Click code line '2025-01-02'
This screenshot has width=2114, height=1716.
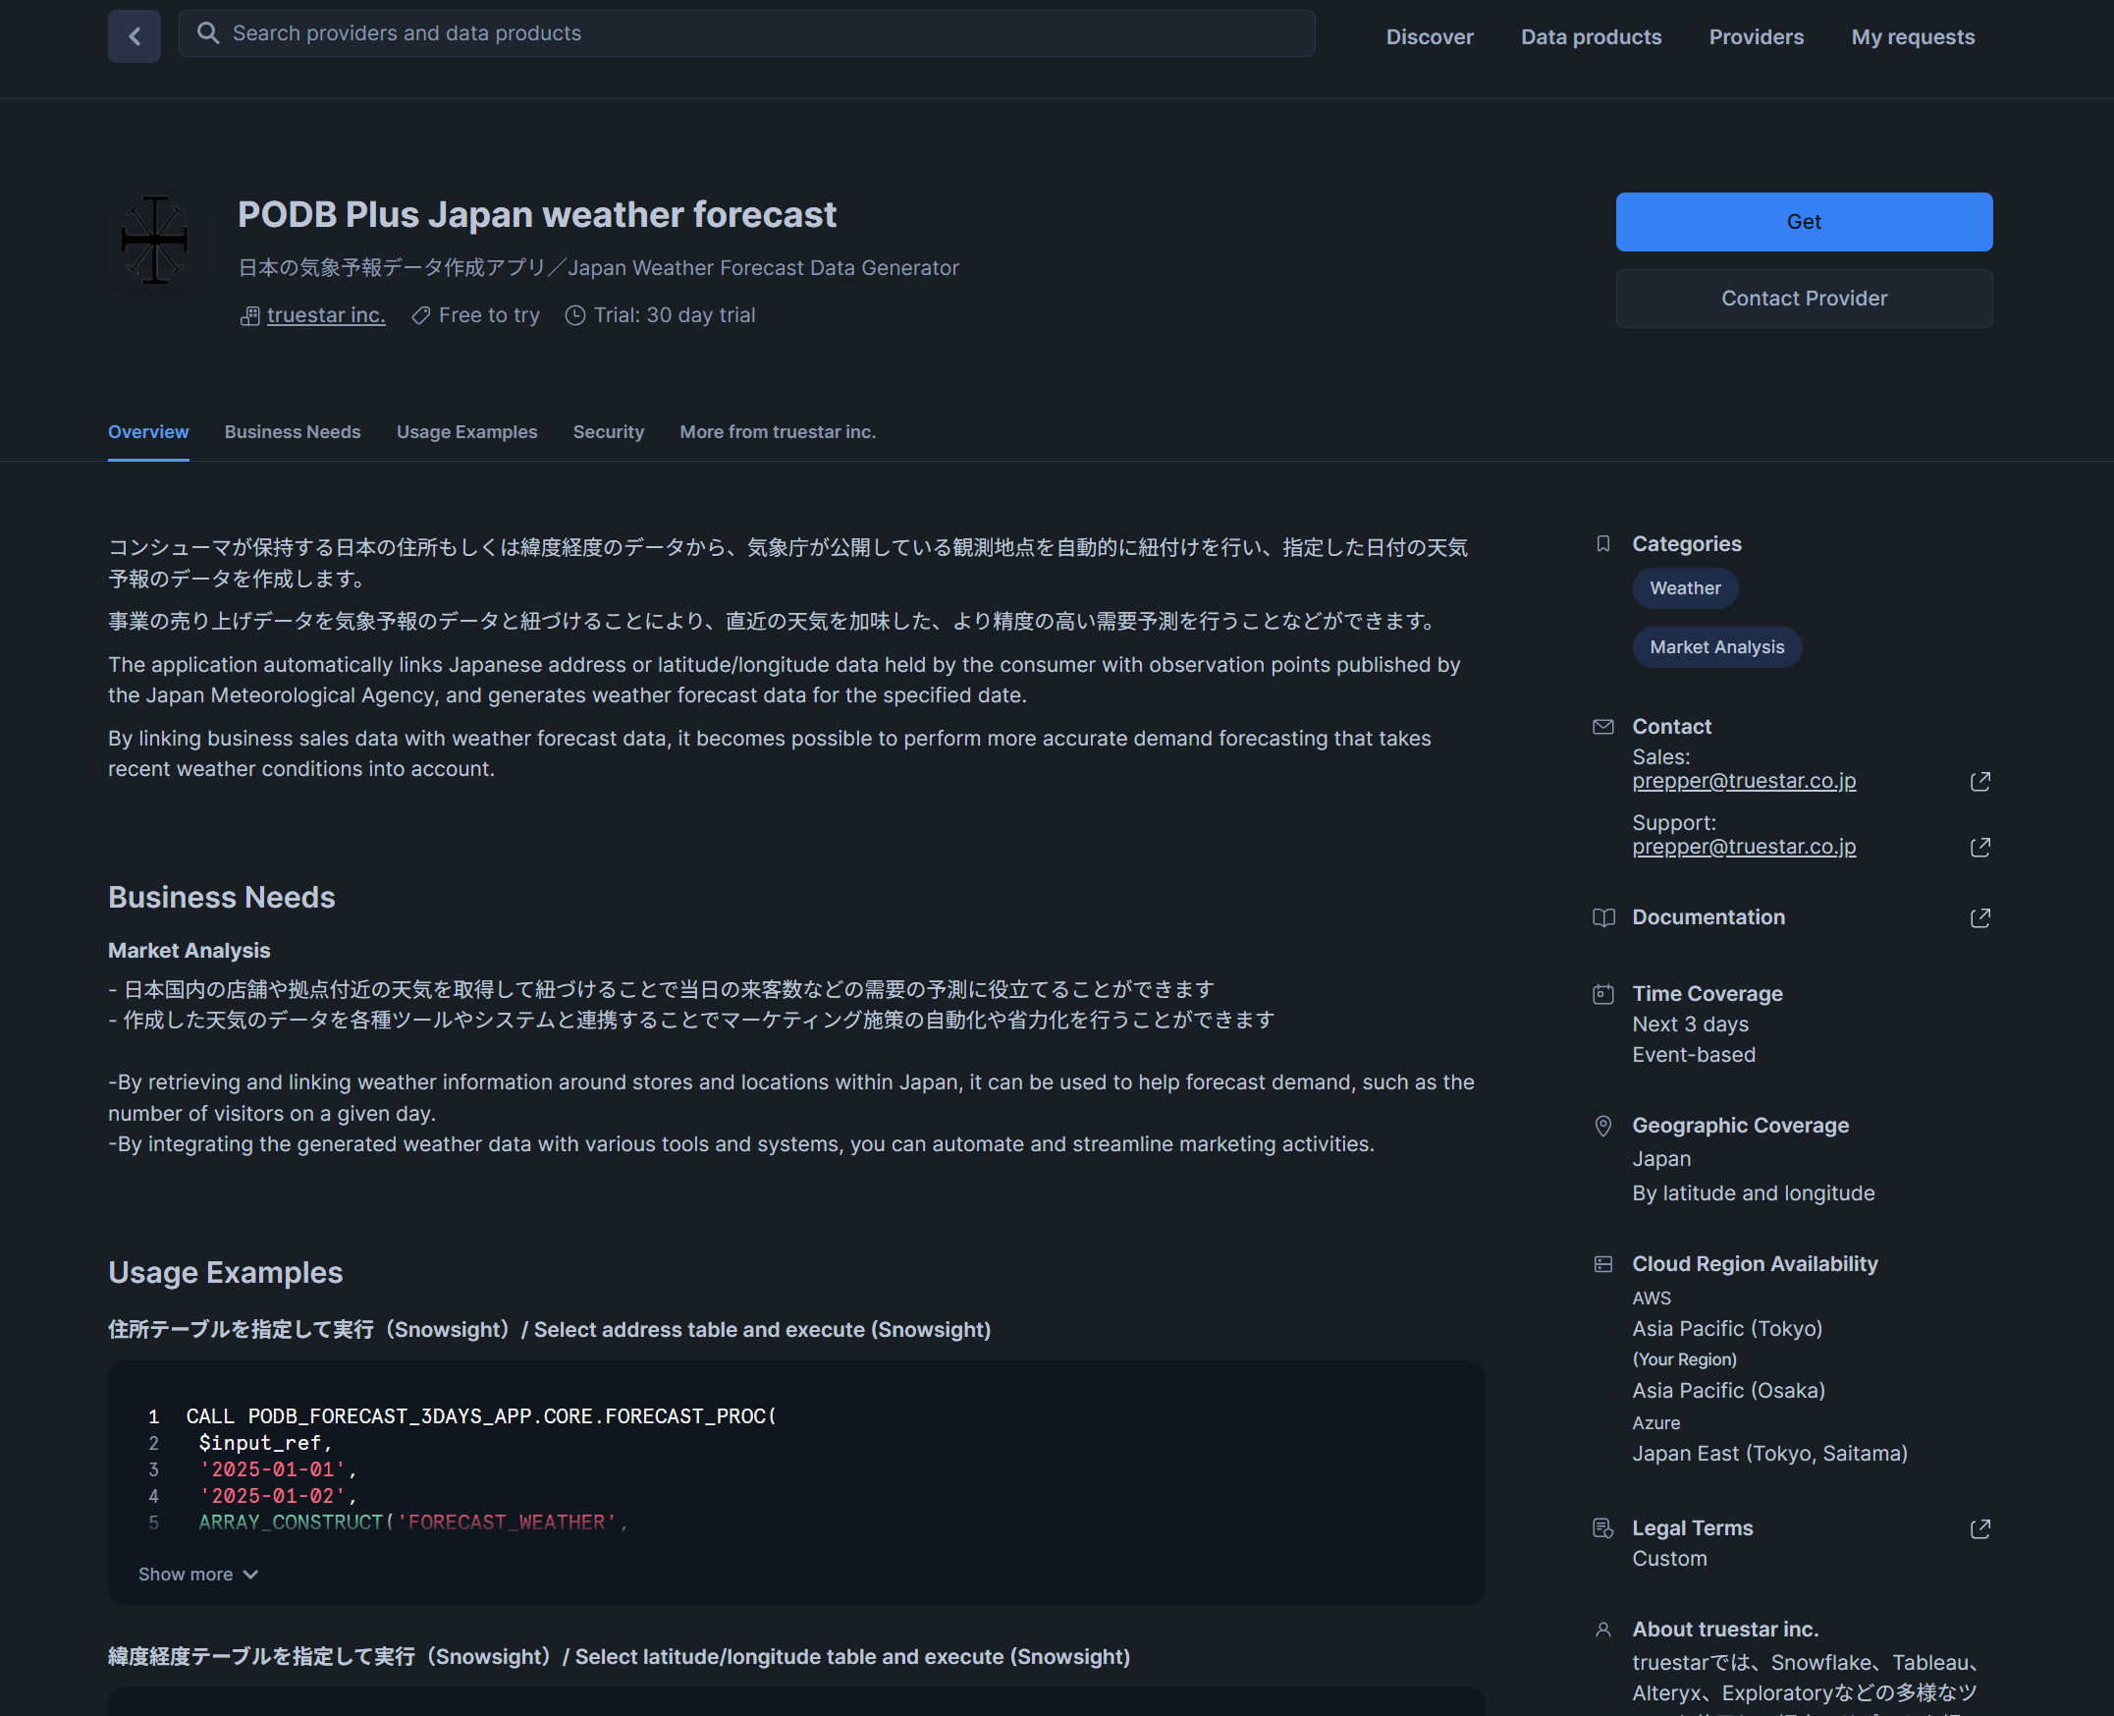[x=277, y=1496]
